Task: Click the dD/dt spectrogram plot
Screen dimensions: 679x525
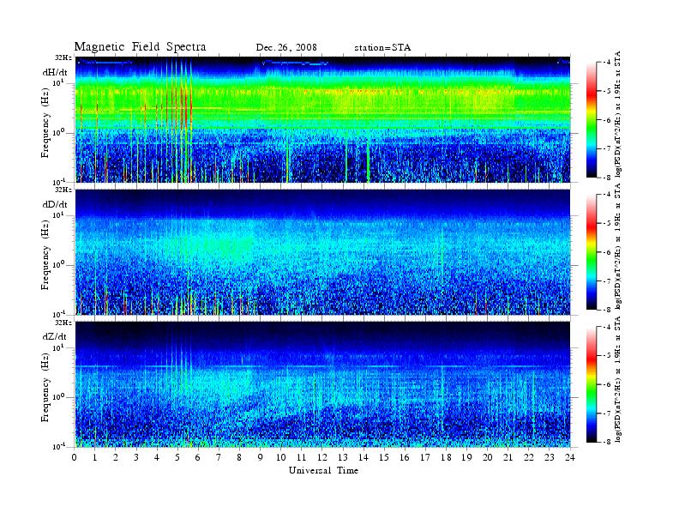Action: click(x=322, y=252)
